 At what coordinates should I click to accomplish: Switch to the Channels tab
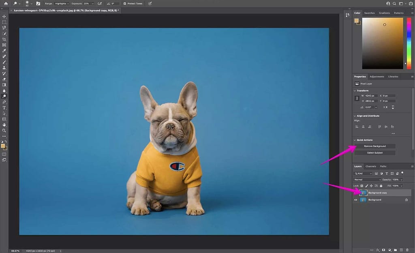tap(371, 166)
